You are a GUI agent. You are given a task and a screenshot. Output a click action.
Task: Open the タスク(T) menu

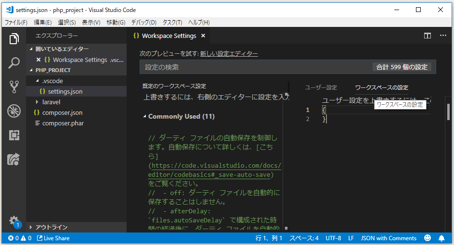[x=172, y=22]
